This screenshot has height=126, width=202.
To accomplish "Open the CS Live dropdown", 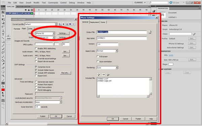I will [x=183, y=3].
